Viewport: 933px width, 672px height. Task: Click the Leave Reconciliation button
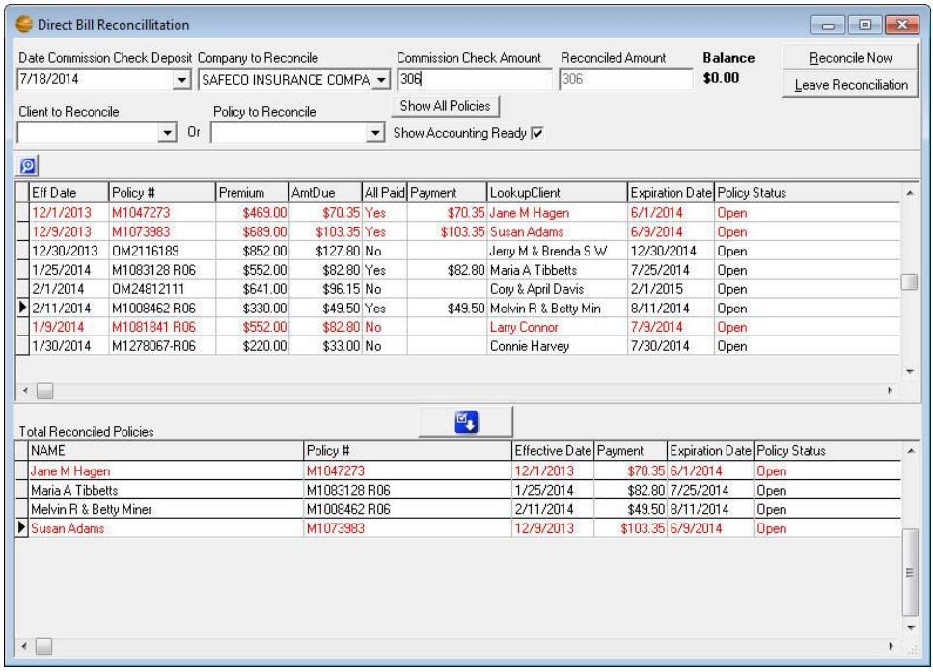(x=850, y=85)
